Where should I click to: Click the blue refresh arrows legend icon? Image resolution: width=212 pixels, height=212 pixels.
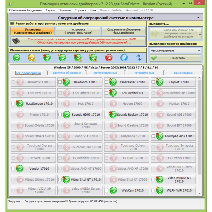[x=139, y=58]
